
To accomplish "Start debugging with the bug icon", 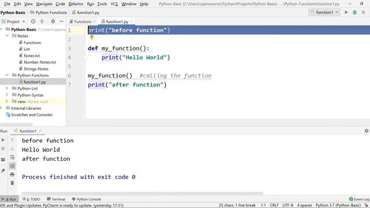I will click(354, 12).
